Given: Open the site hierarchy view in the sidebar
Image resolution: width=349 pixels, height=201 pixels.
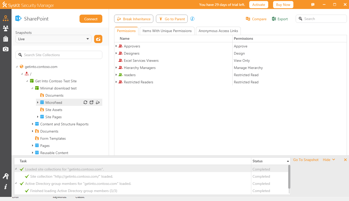Looking at the screenshot, I should [x=6, y=18].
